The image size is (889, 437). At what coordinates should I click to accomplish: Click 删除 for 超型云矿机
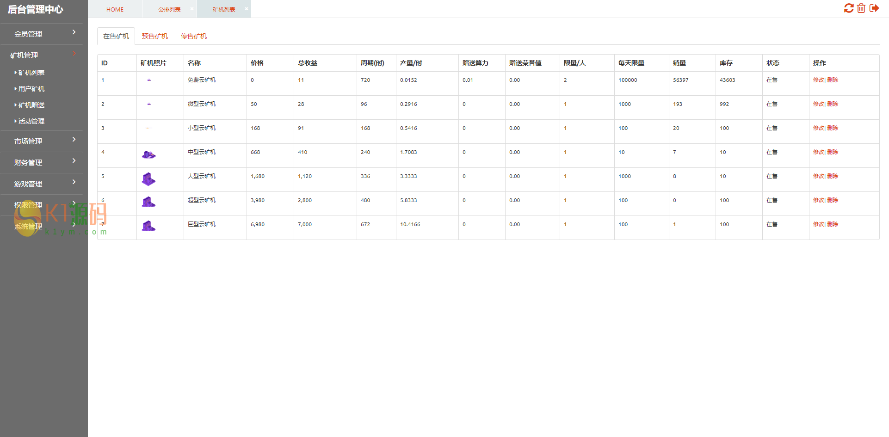tap(833, 200)
